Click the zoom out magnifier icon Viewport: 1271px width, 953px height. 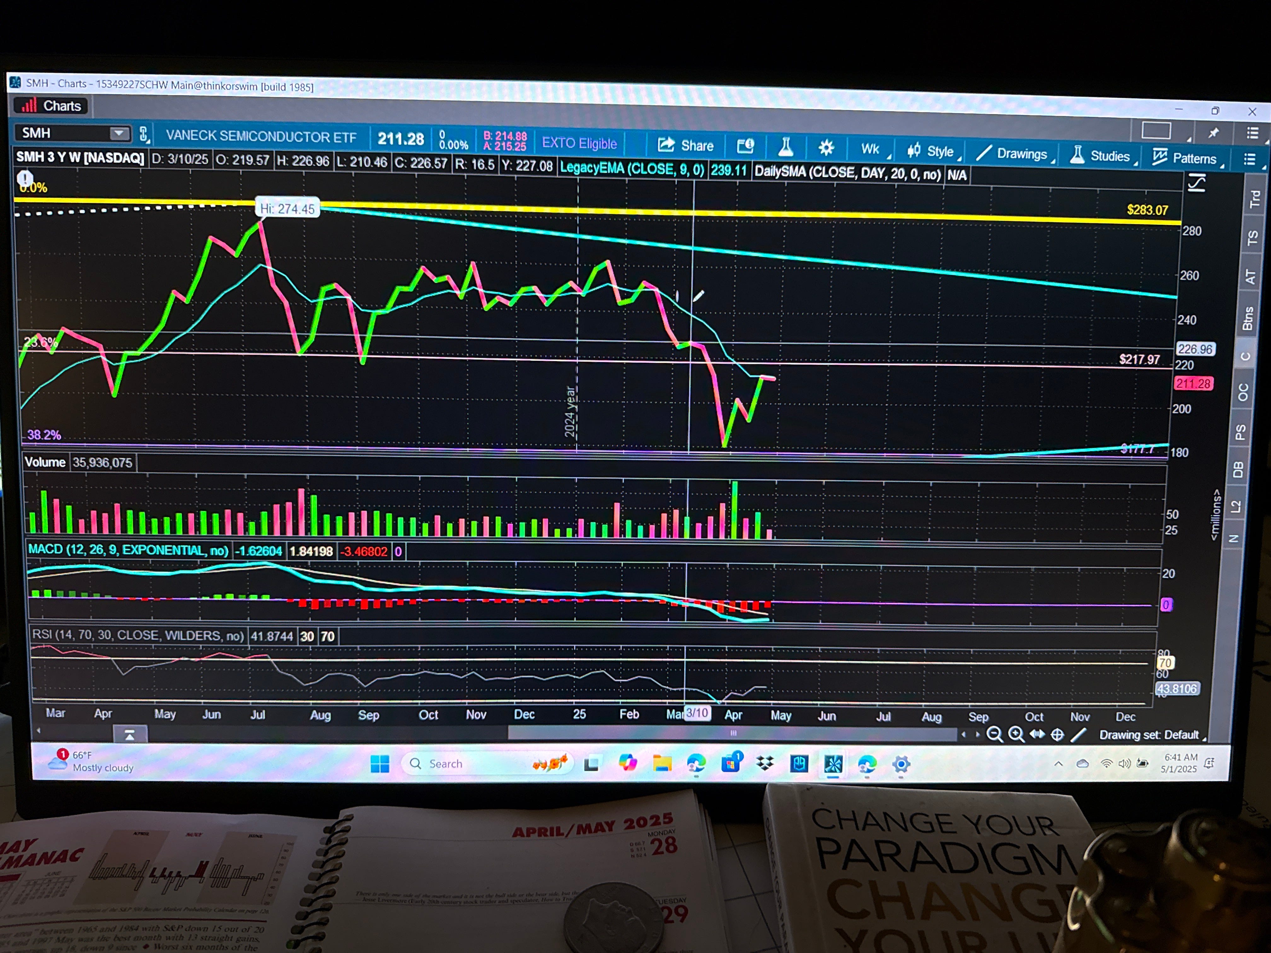(995, 734)
